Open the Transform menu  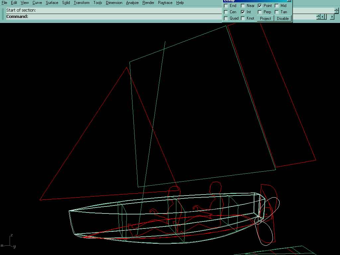(81, 3)
